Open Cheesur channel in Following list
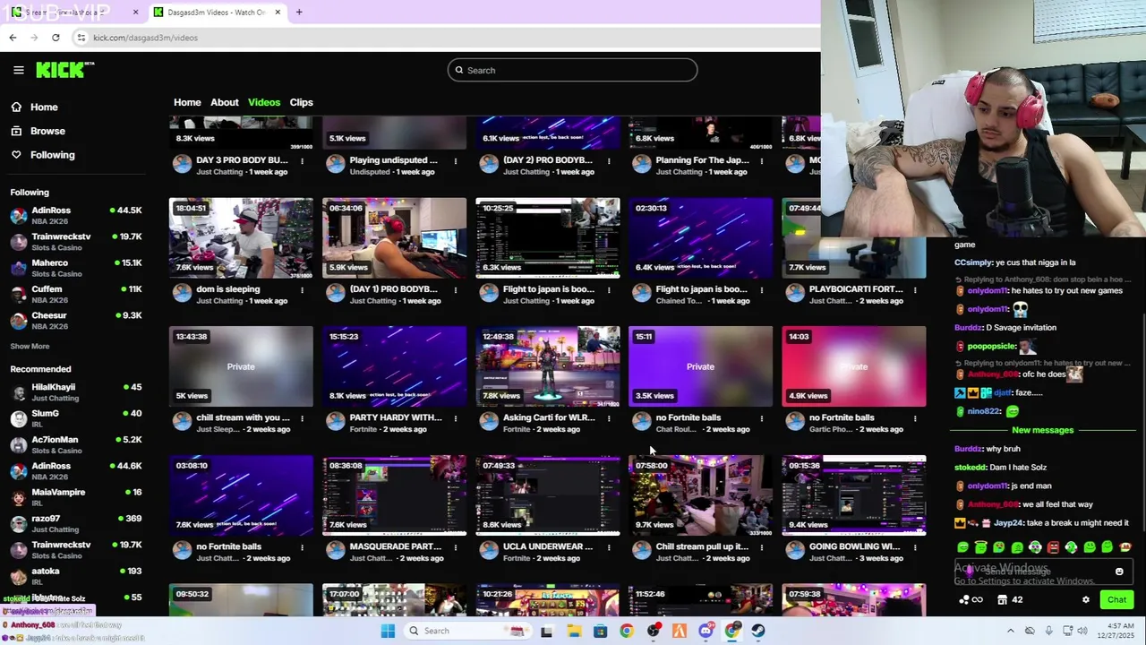 pyautogui.click(x=76, y=321)
